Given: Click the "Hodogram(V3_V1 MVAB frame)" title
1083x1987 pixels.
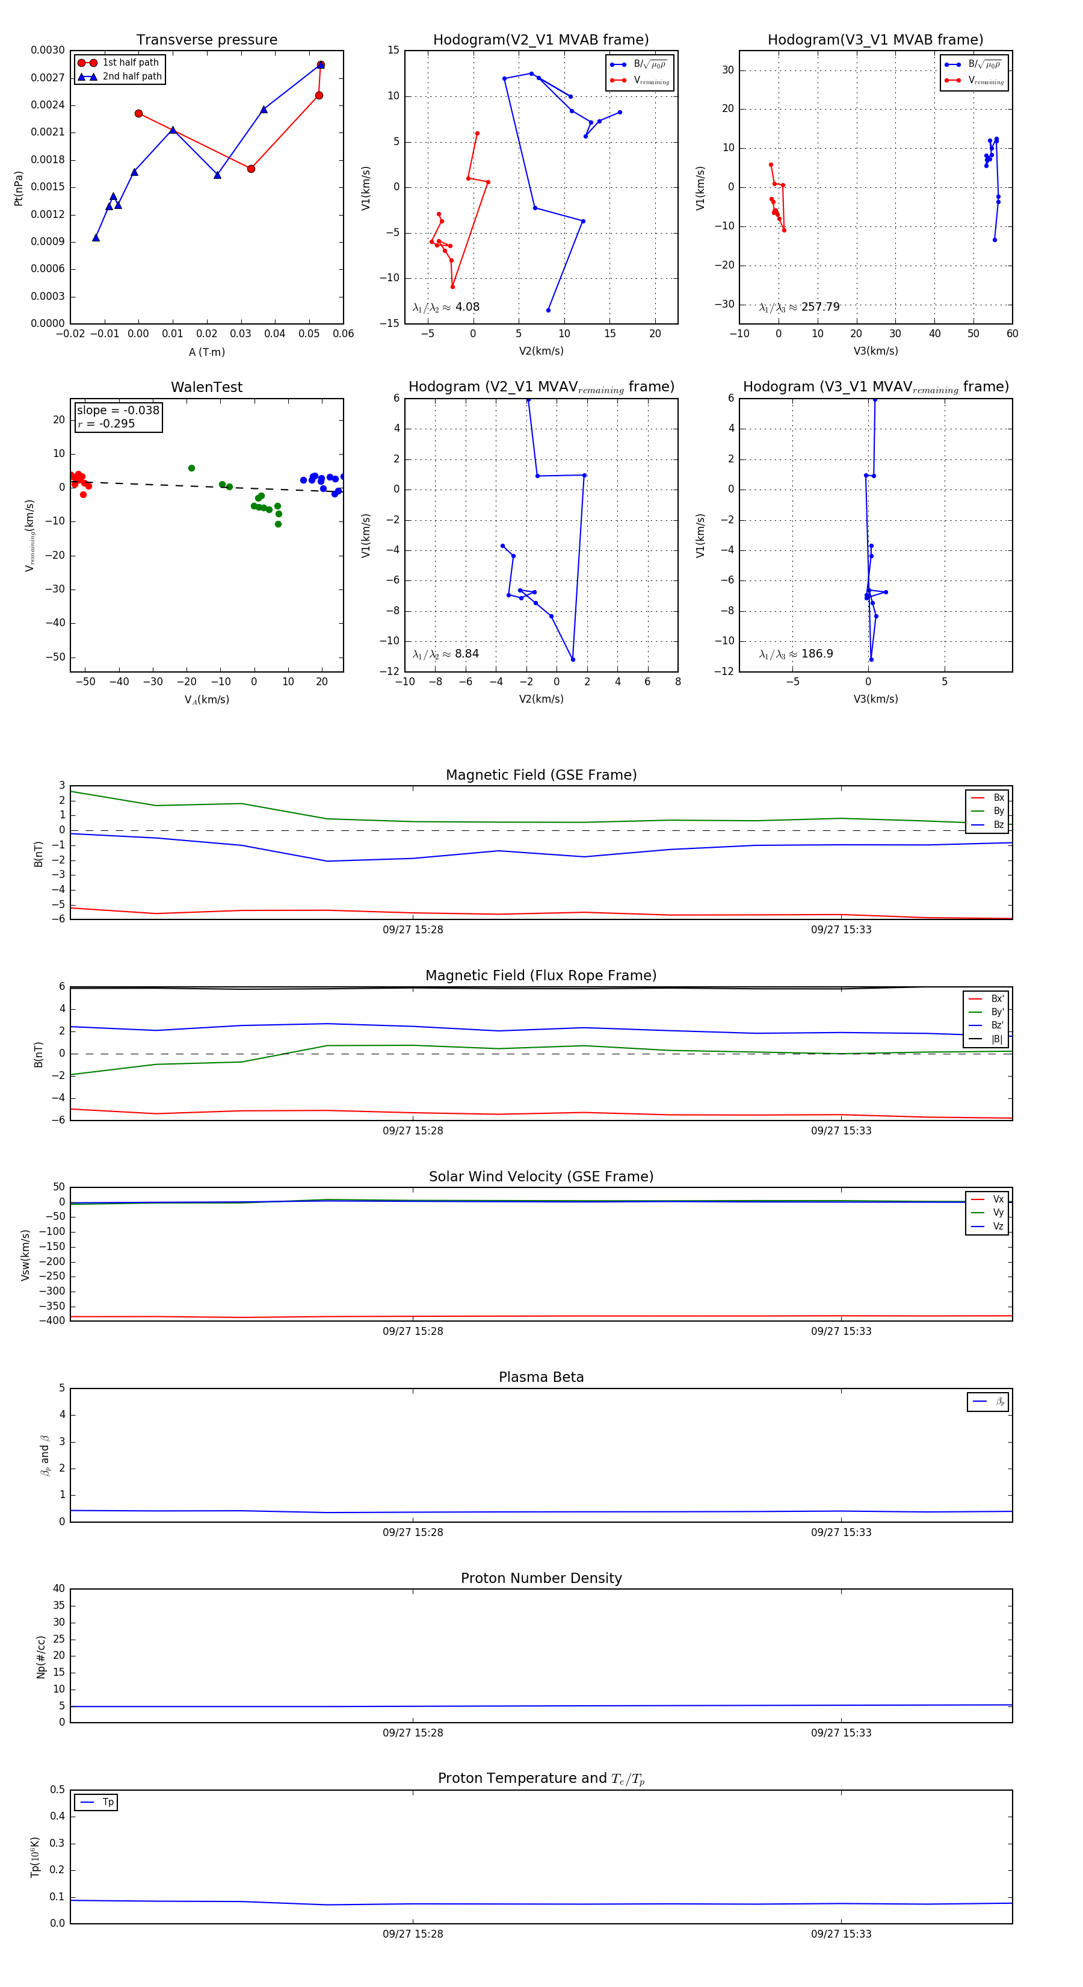Looking at the screenshot, I should click(875, 39).
